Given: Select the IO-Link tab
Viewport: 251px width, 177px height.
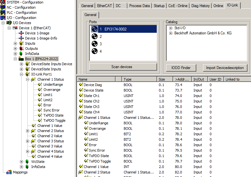Looking at the screenshot, I should 232,5.
